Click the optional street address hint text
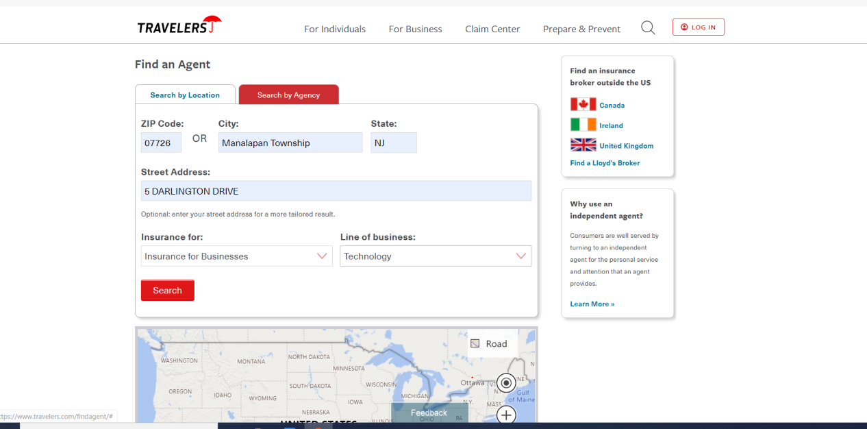The image size is (867, 429). tap(238, 214)
